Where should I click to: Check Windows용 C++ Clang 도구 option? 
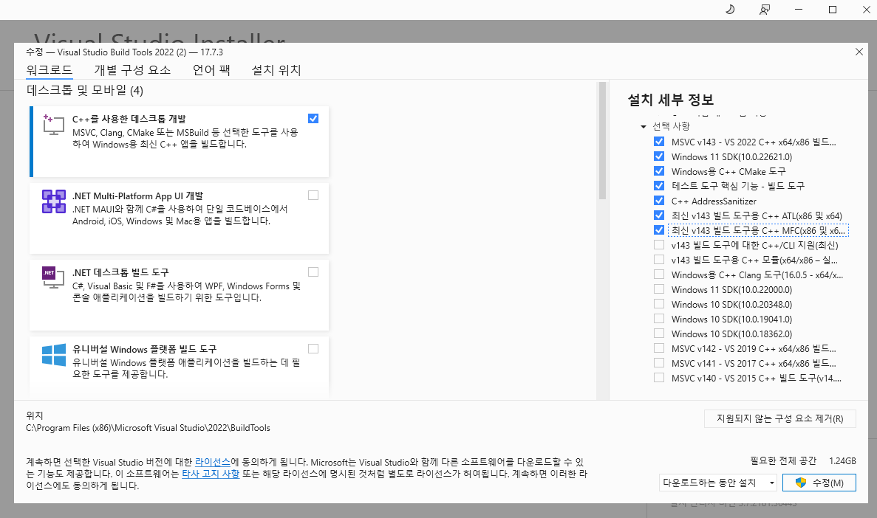click(659, 274)
